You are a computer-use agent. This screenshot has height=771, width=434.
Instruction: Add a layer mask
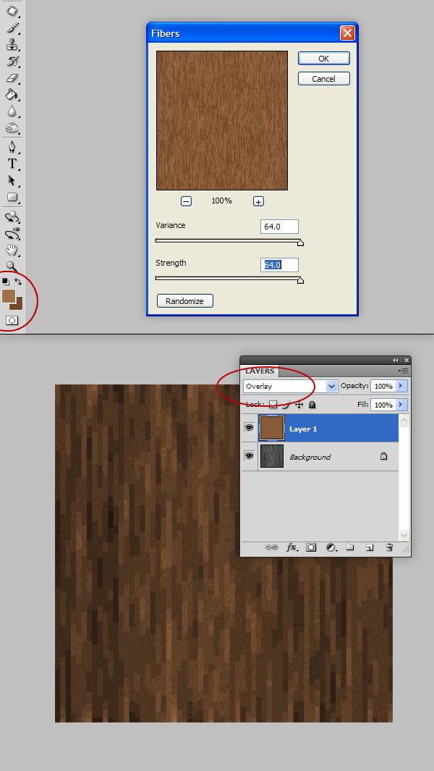coord(311,547)
